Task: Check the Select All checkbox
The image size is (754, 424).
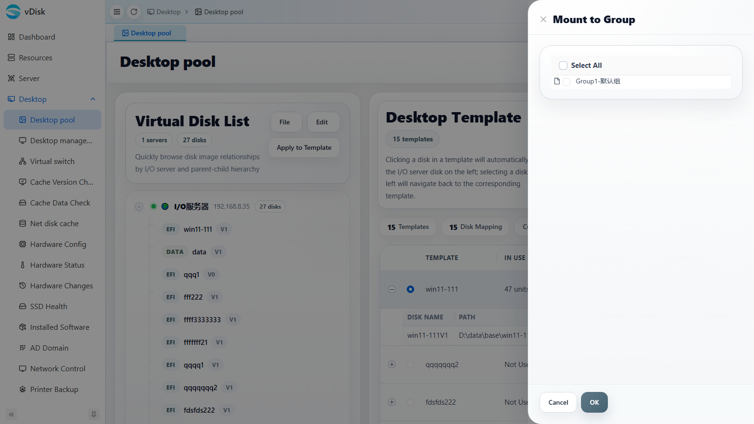Action: [563, 65]
